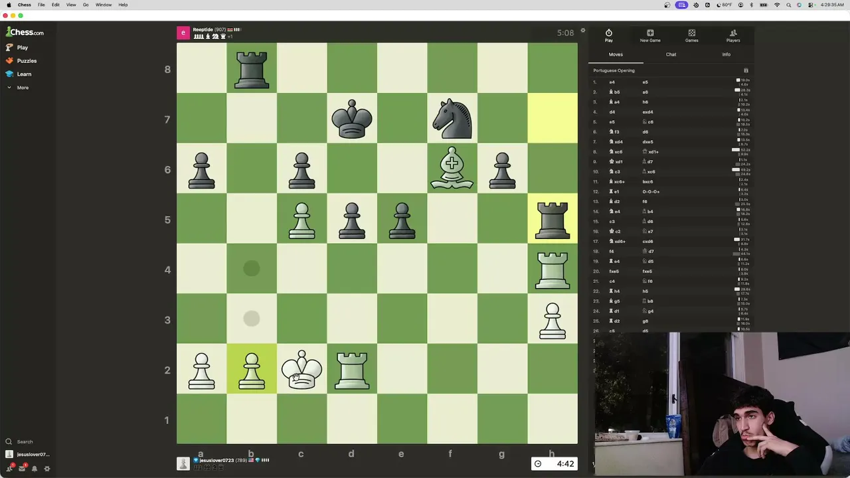850x478 pixels.
Task: Switch to the Info tab
Action: tap(726, 54)
